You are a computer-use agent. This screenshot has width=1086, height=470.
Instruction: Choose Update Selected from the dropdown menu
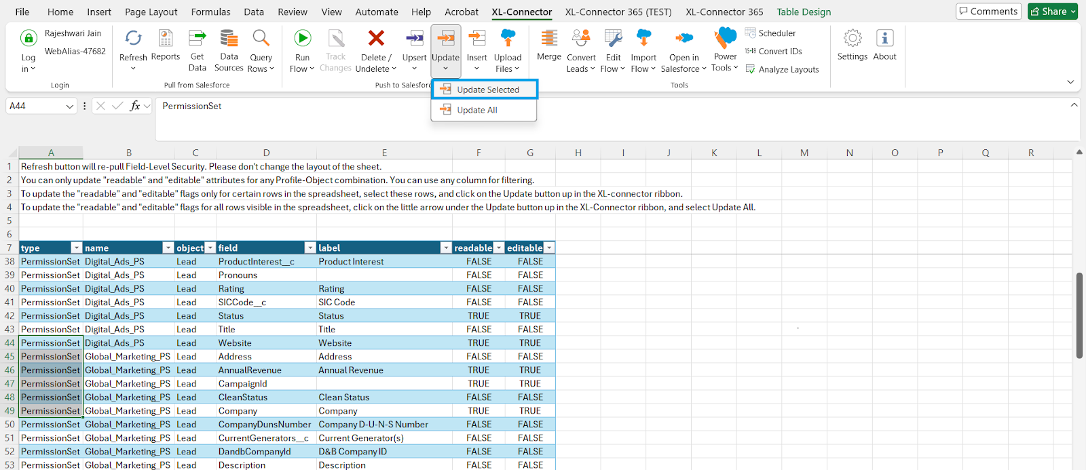point(485,90)
